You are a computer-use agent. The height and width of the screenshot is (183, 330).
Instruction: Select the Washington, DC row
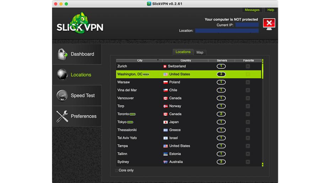click(x=188, y=74)
